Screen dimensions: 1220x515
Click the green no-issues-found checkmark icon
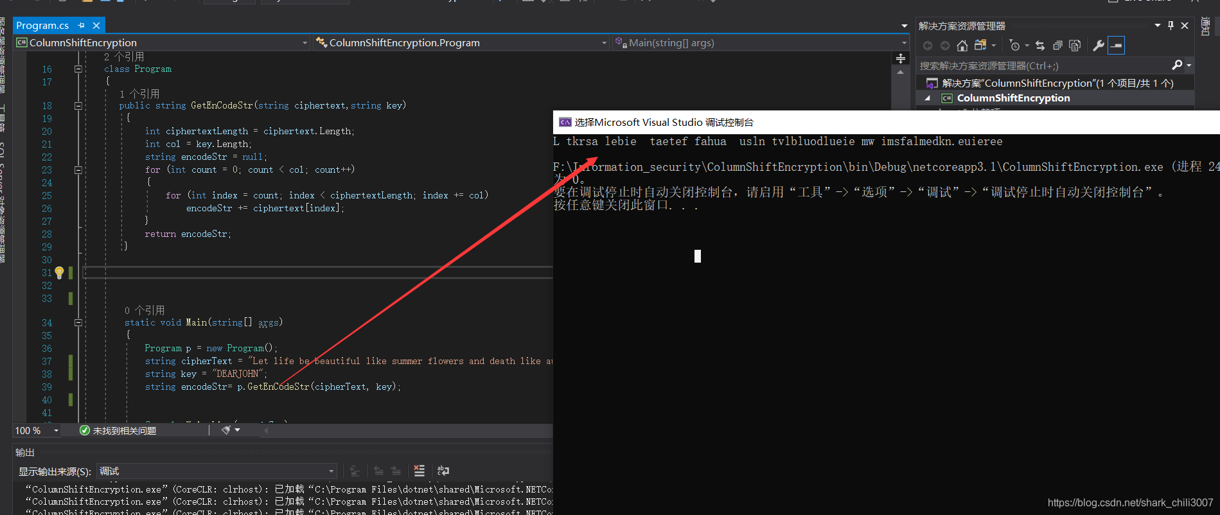pyautogui.click(x=84, y=430)
